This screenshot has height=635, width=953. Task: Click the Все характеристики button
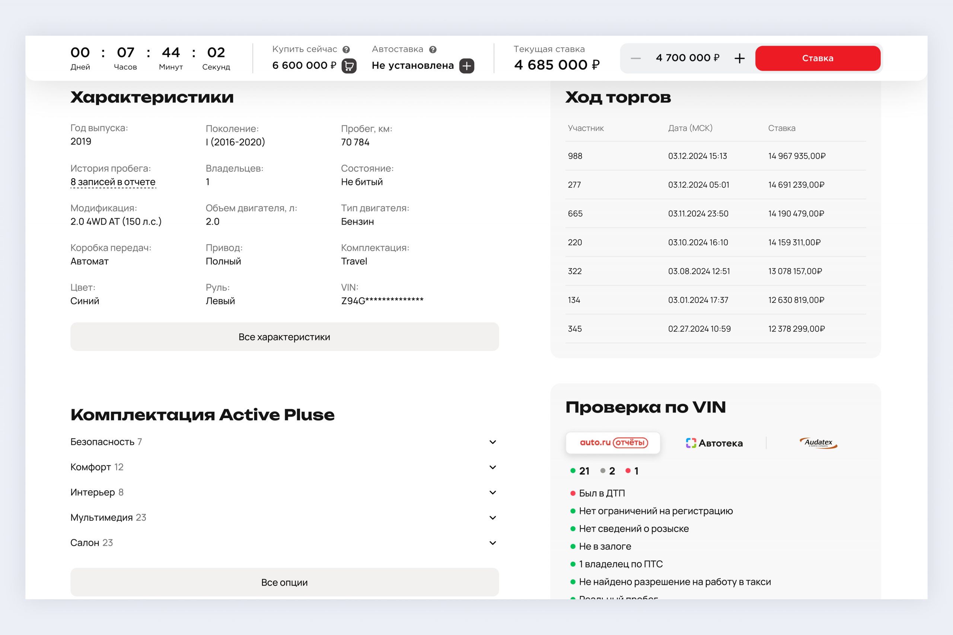[x=284, y=337]
